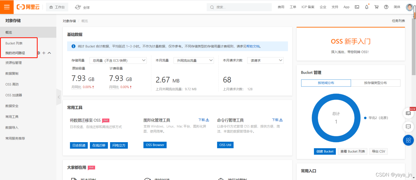Select the 按存储类型分布 tab
Screen dimensions: 416x180
point(376,83)
